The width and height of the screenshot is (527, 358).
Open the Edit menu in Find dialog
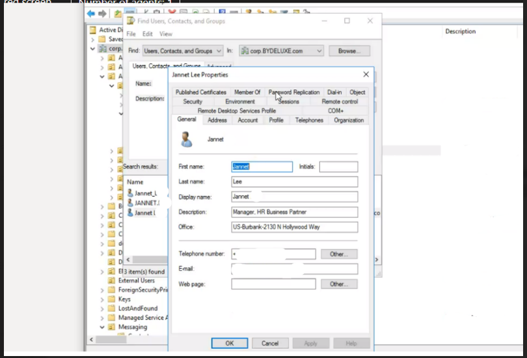click(147, 34)
